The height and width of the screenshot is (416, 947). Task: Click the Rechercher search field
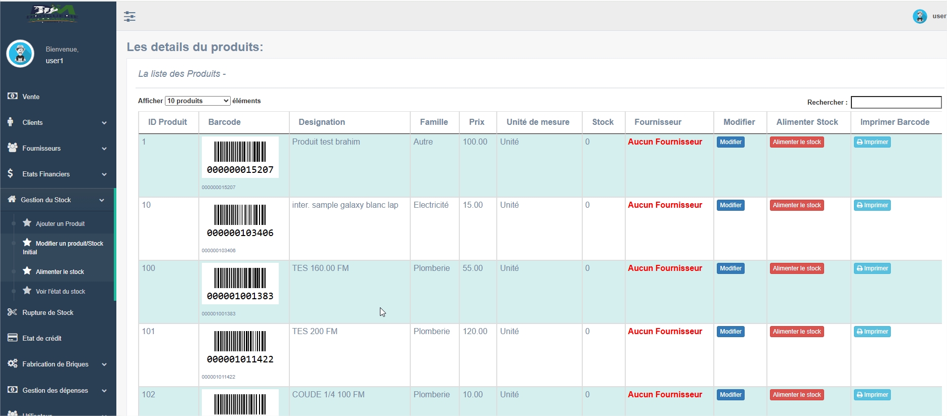coord(895,103)
